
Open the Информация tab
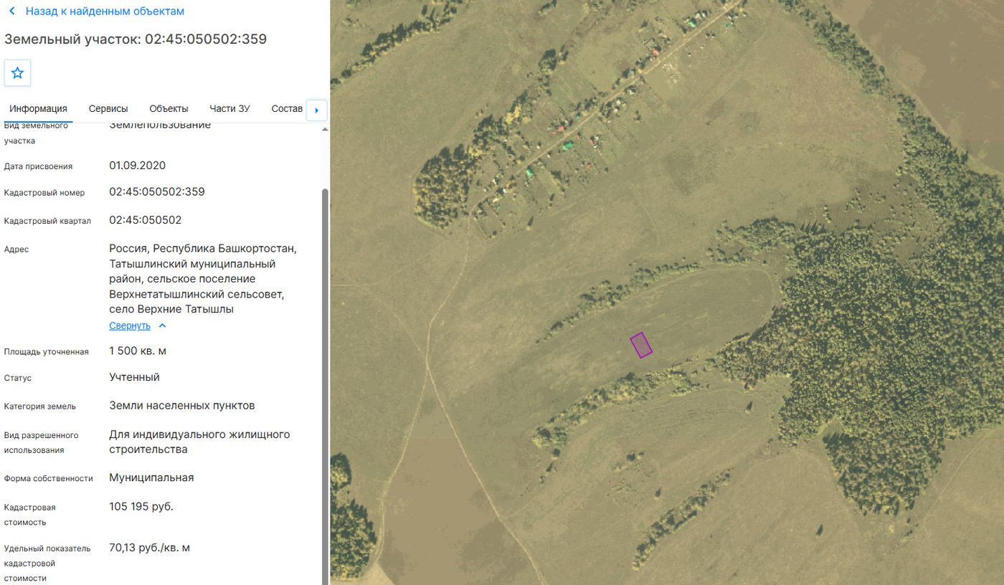pyautogui.click(x=38, y=109)
